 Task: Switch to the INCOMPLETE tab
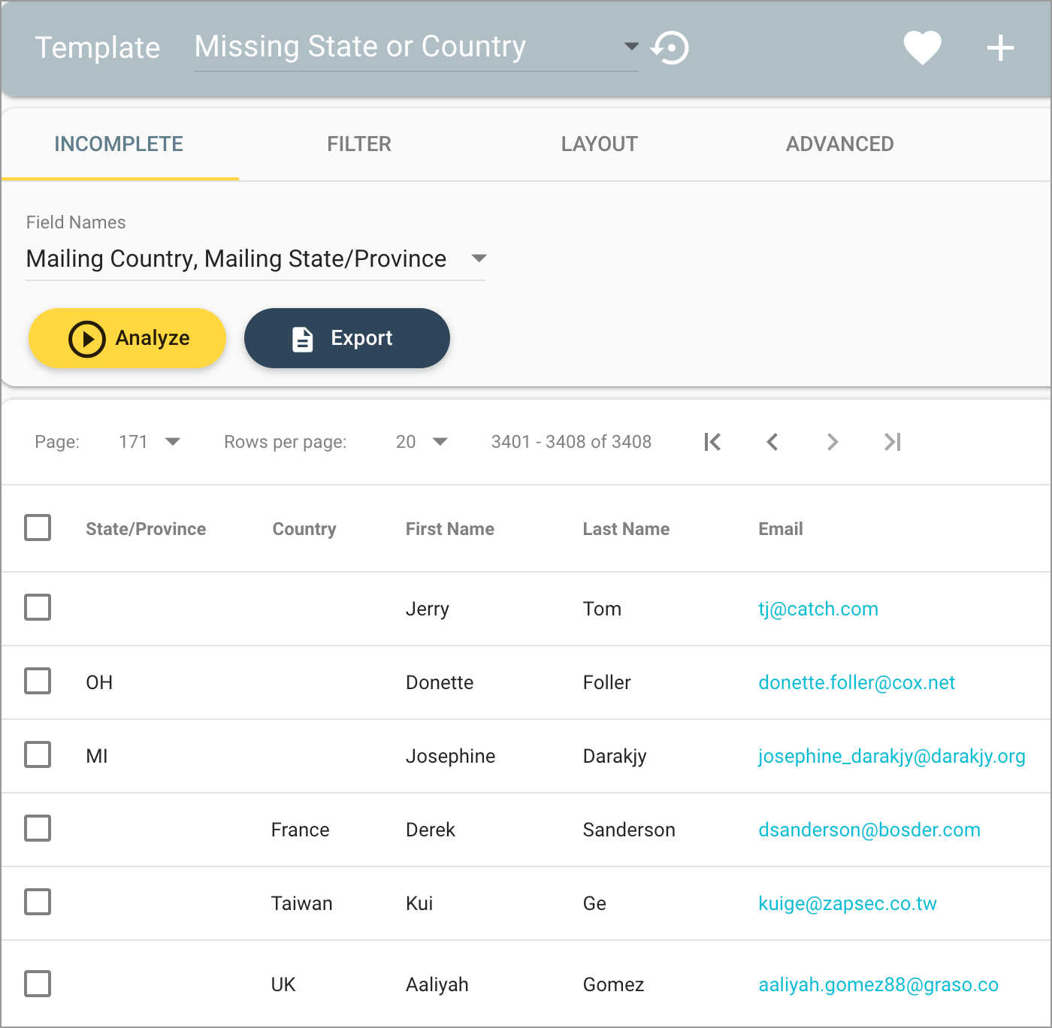(119, 144)
